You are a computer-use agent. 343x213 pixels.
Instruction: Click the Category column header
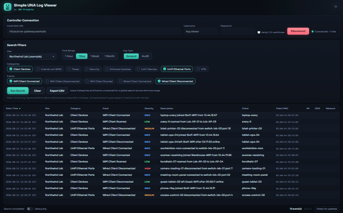pyautogui.click(x=75, y=108)
